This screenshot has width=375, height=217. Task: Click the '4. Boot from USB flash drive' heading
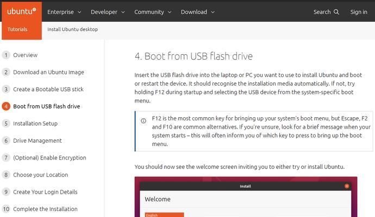193,56
